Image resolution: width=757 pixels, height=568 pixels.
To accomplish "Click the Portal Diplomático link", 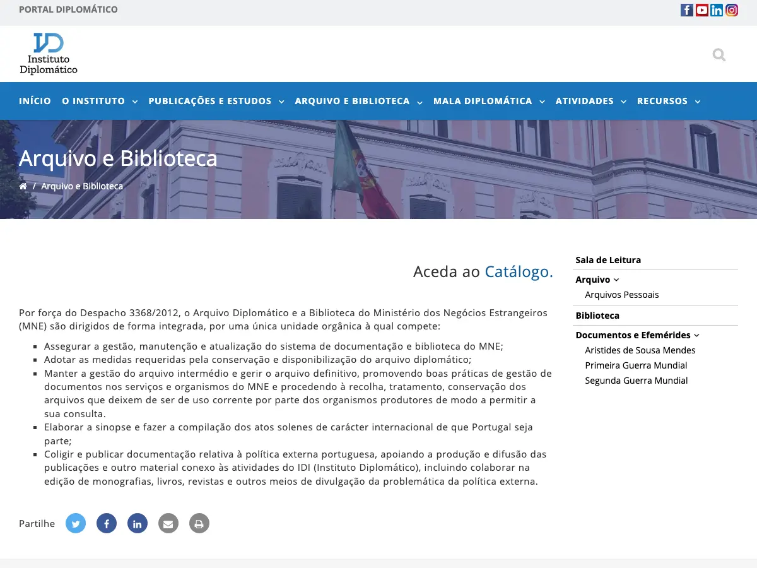I will 68,9.
